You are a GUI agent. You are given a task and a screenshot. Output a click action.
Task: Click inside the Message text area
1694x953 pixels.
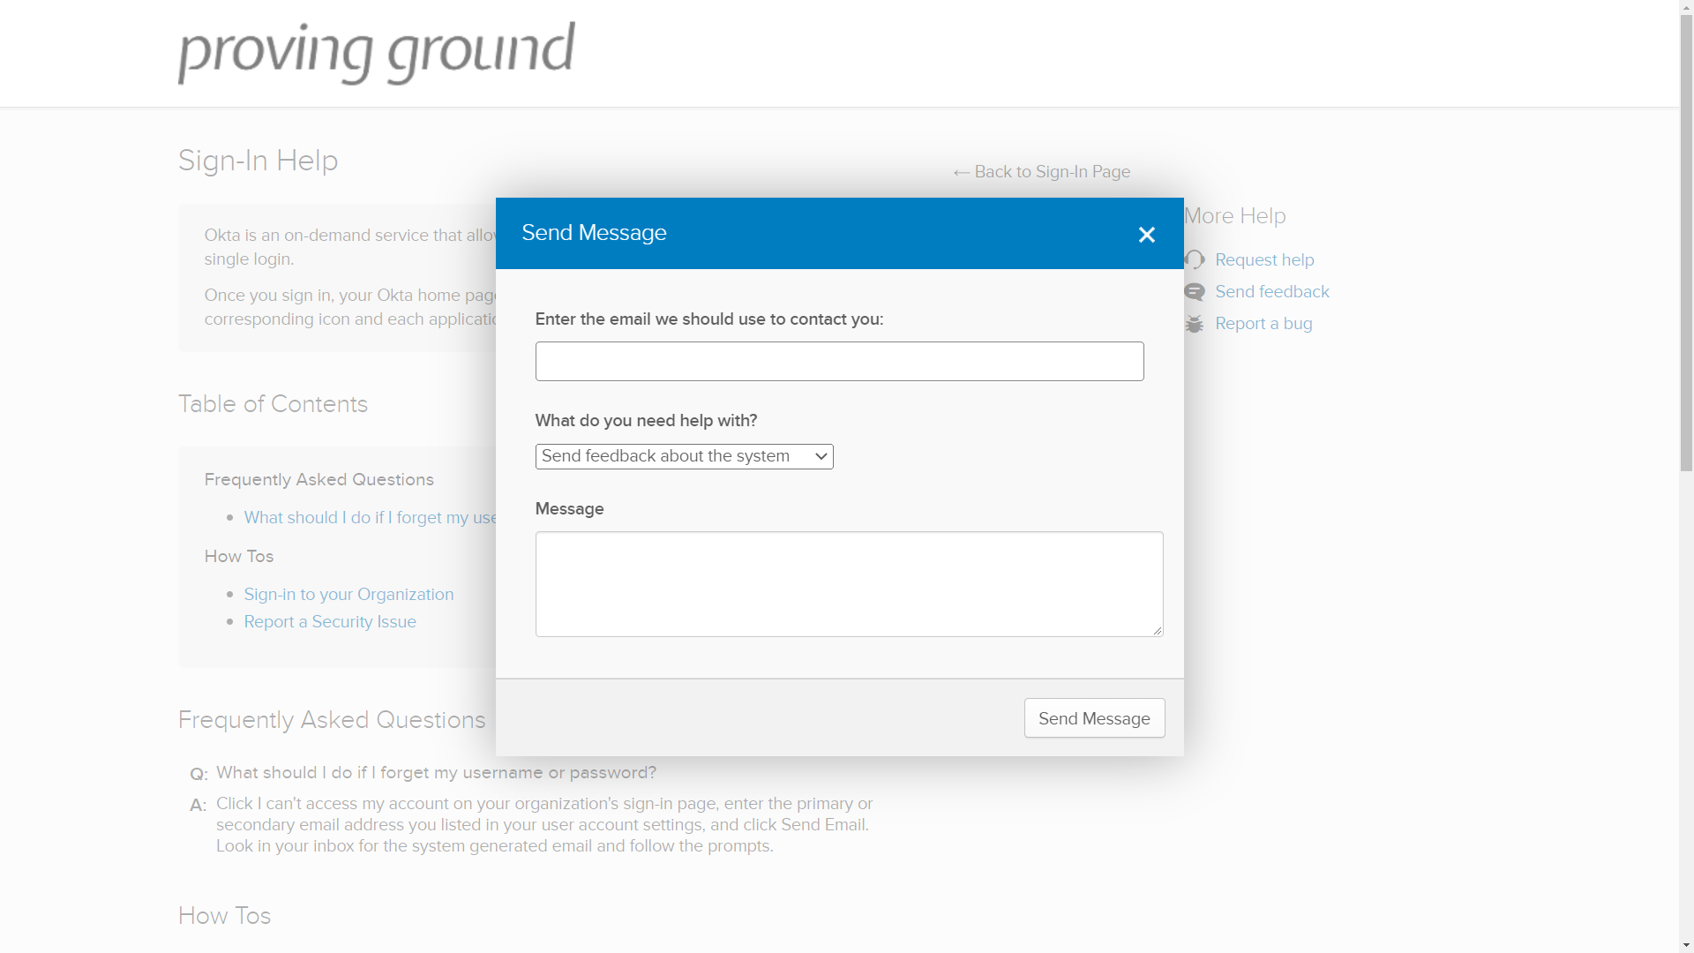[x=849, y=584]
